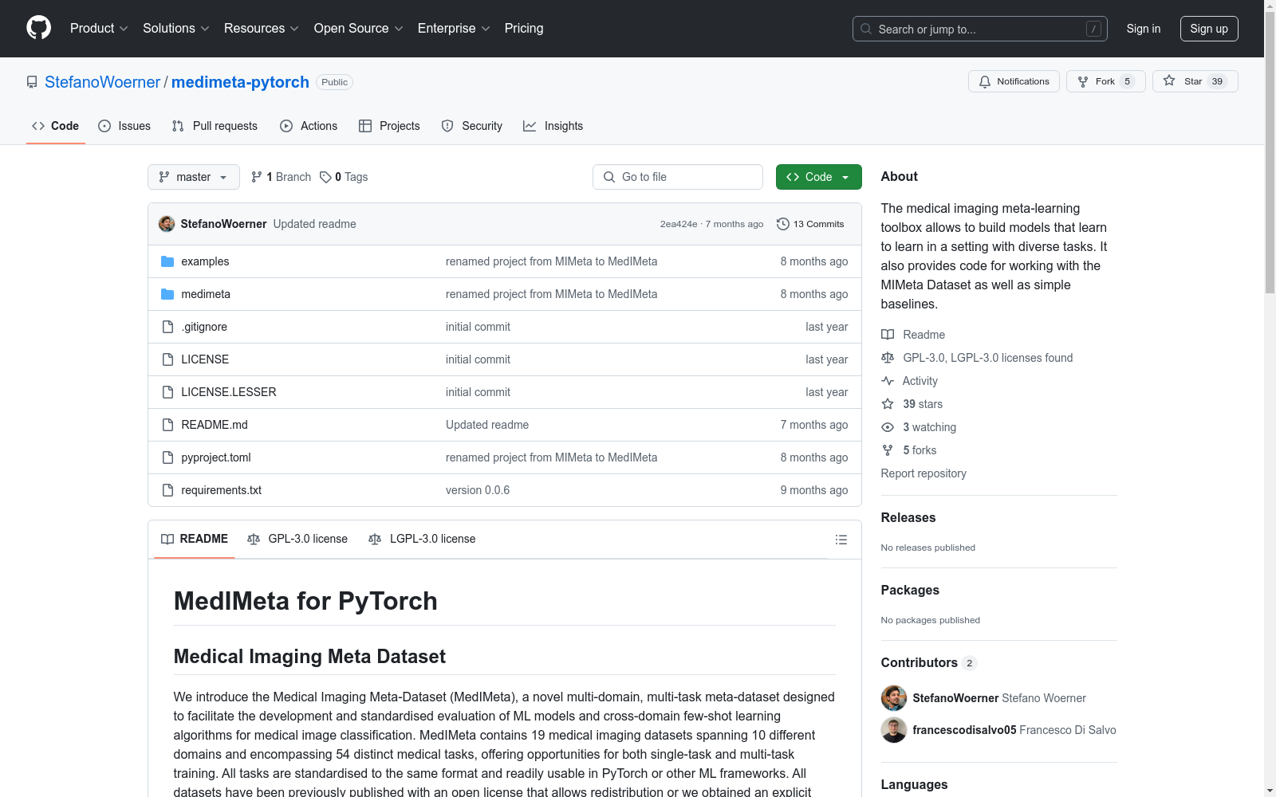Open the Contributors heading link
1276x797 pixels.
pyautogui.click(x=929, y=662)
